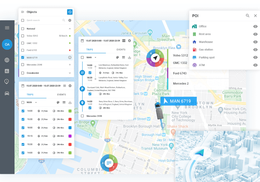Close the POI panel
This screenshot has width=260, height=182.
point(255,16)
